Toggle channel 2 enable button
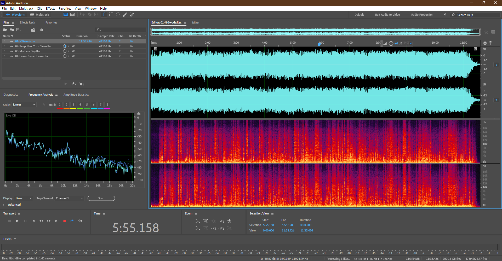 click(496, 100)
